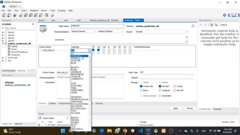Viewport: 240px width, 135px height.
Task: Open the Engine InnoDB dropdown
Action: [x=162, y=31]
